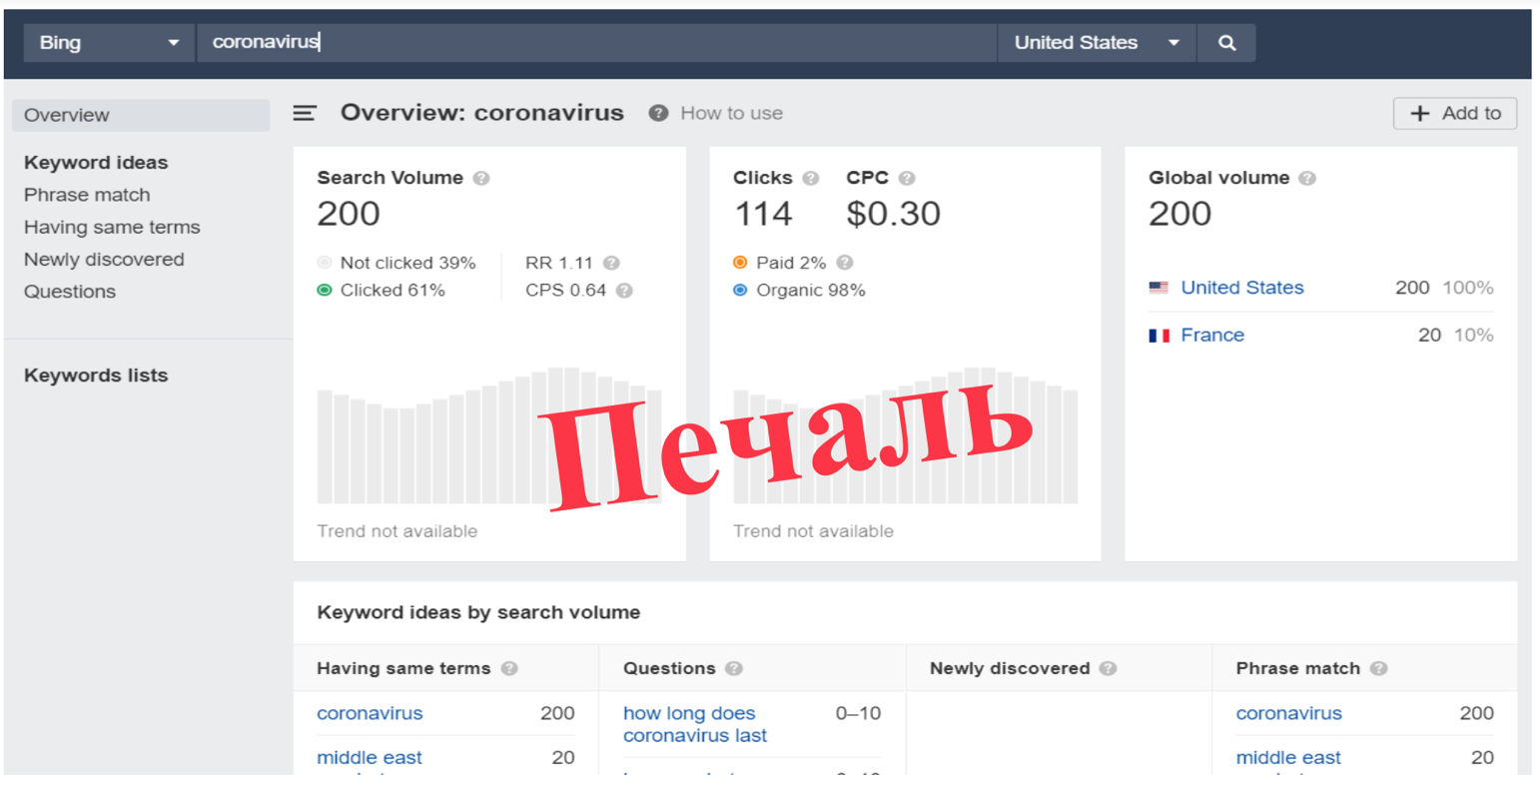The height and width of the screenshot is (785, 1540).
Task: Open the Search Volume help tooltip icon
Action: (481, 177)
